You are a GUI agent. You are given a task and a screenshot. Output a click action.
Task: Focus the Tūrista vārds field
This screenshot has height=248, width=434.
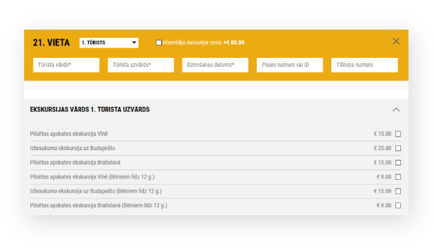click(x=66, y=65)
